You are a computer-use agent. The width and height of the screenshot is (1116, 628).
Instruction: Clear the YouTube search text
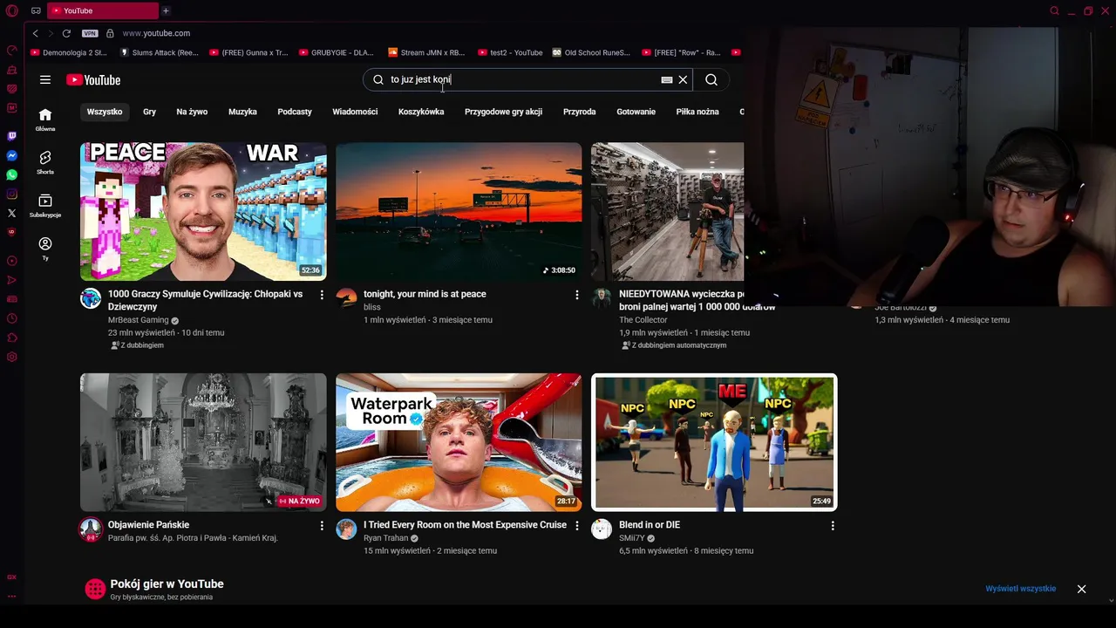point(684,79)
